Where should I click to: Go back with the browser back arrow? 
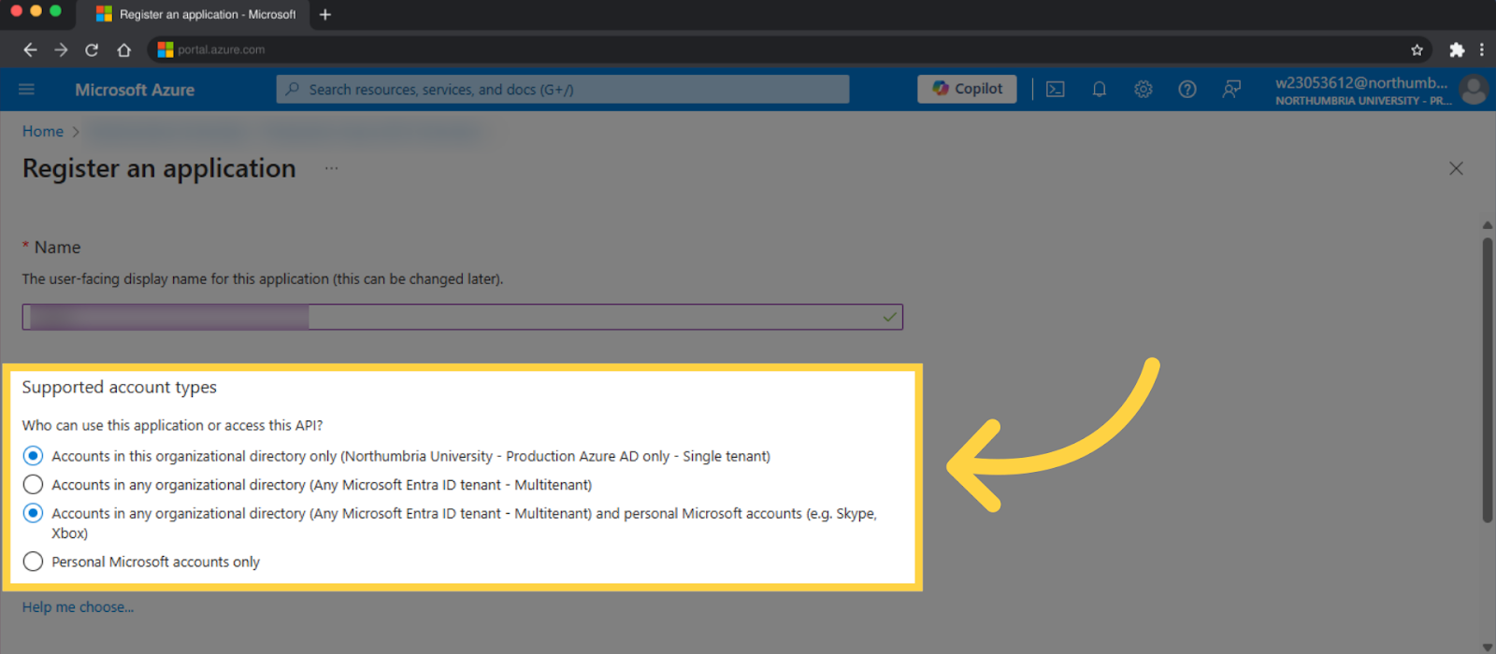pyautogui.click(x=30, y=50)
